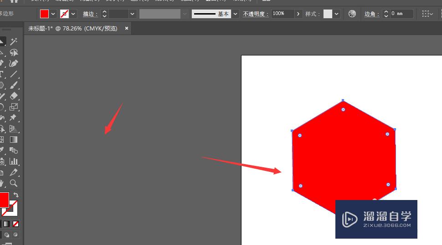The width and height of the screenshot is (442, 245).
Task: Open transform options icon in control bar
Action: 427,14
